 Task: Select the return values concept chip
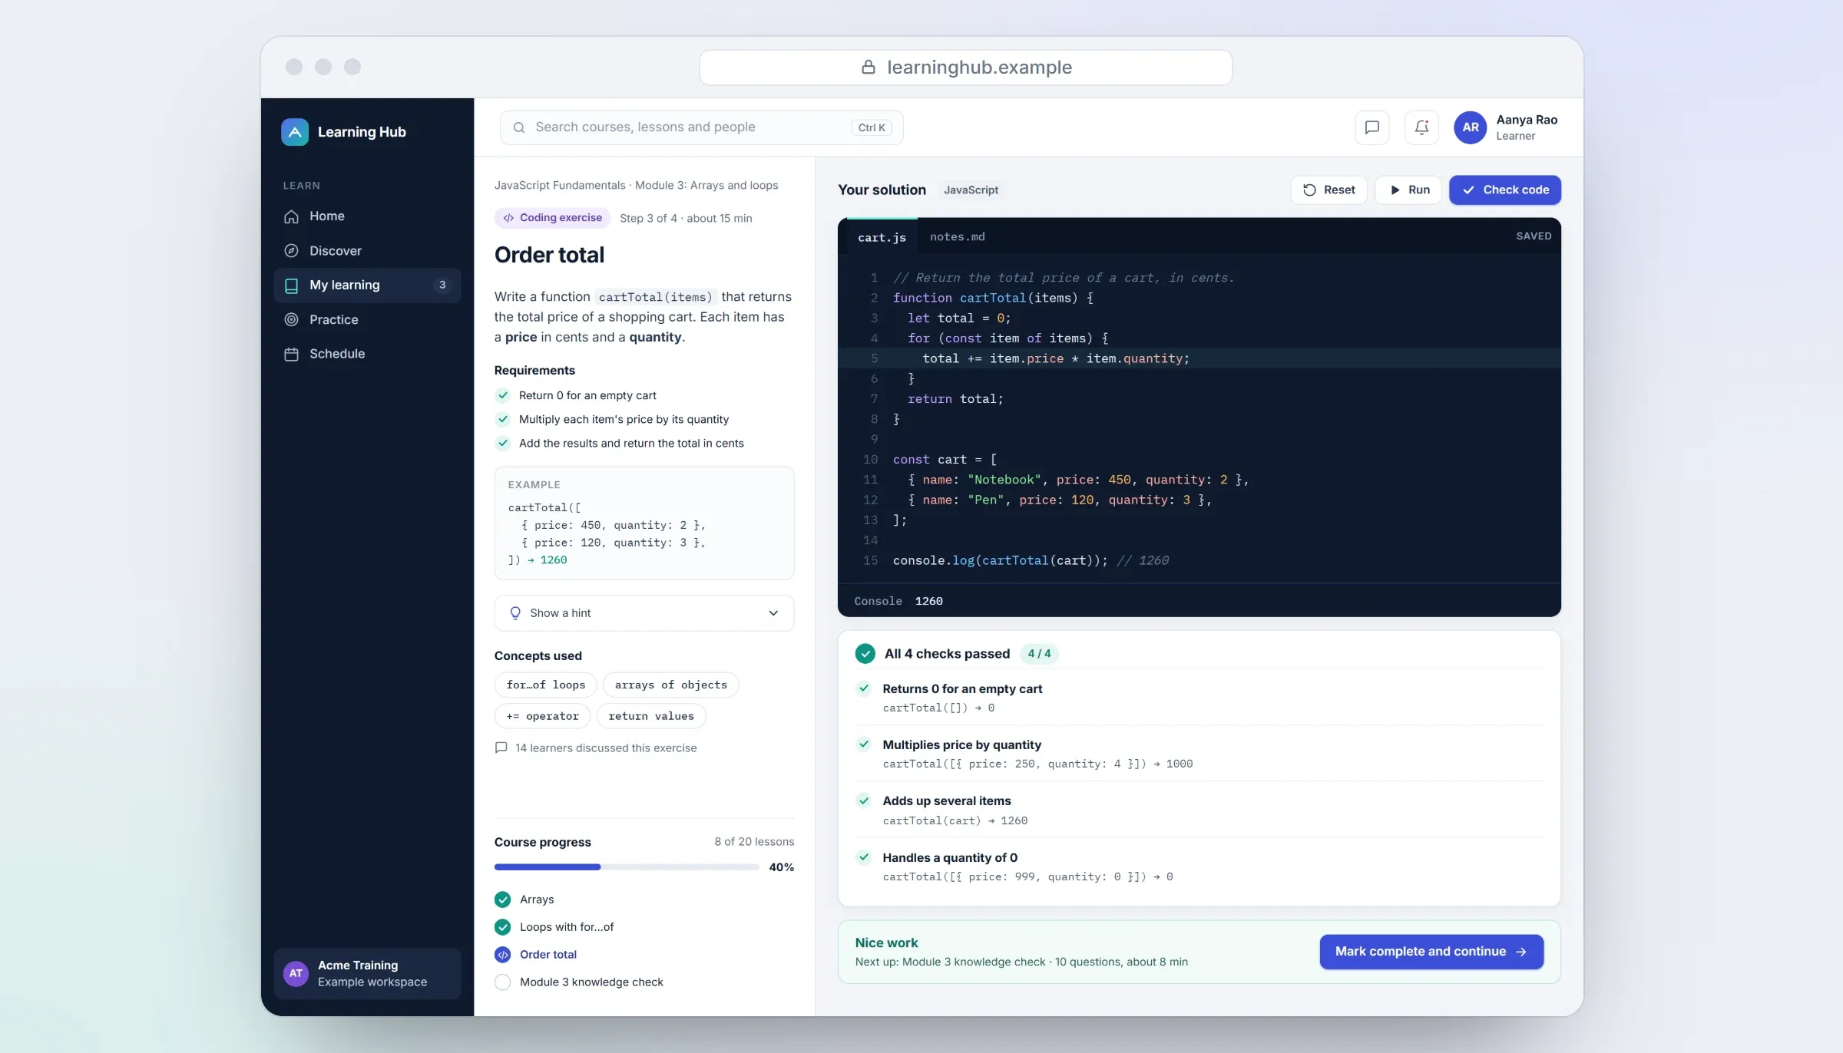651,716
